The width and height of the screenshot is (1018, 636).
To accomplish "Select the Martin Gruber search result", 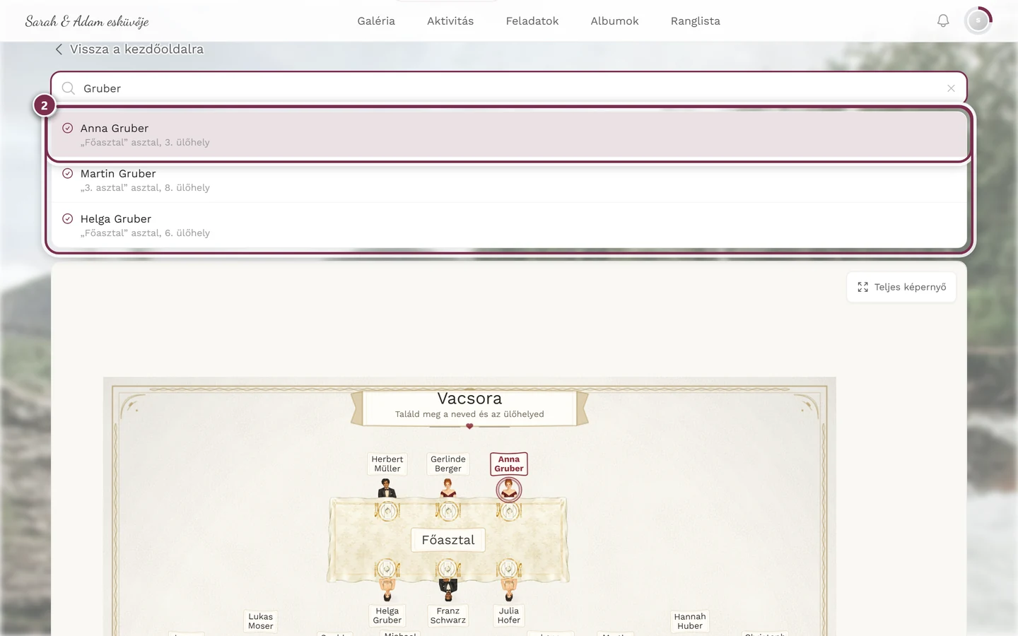I will point(509,179).
